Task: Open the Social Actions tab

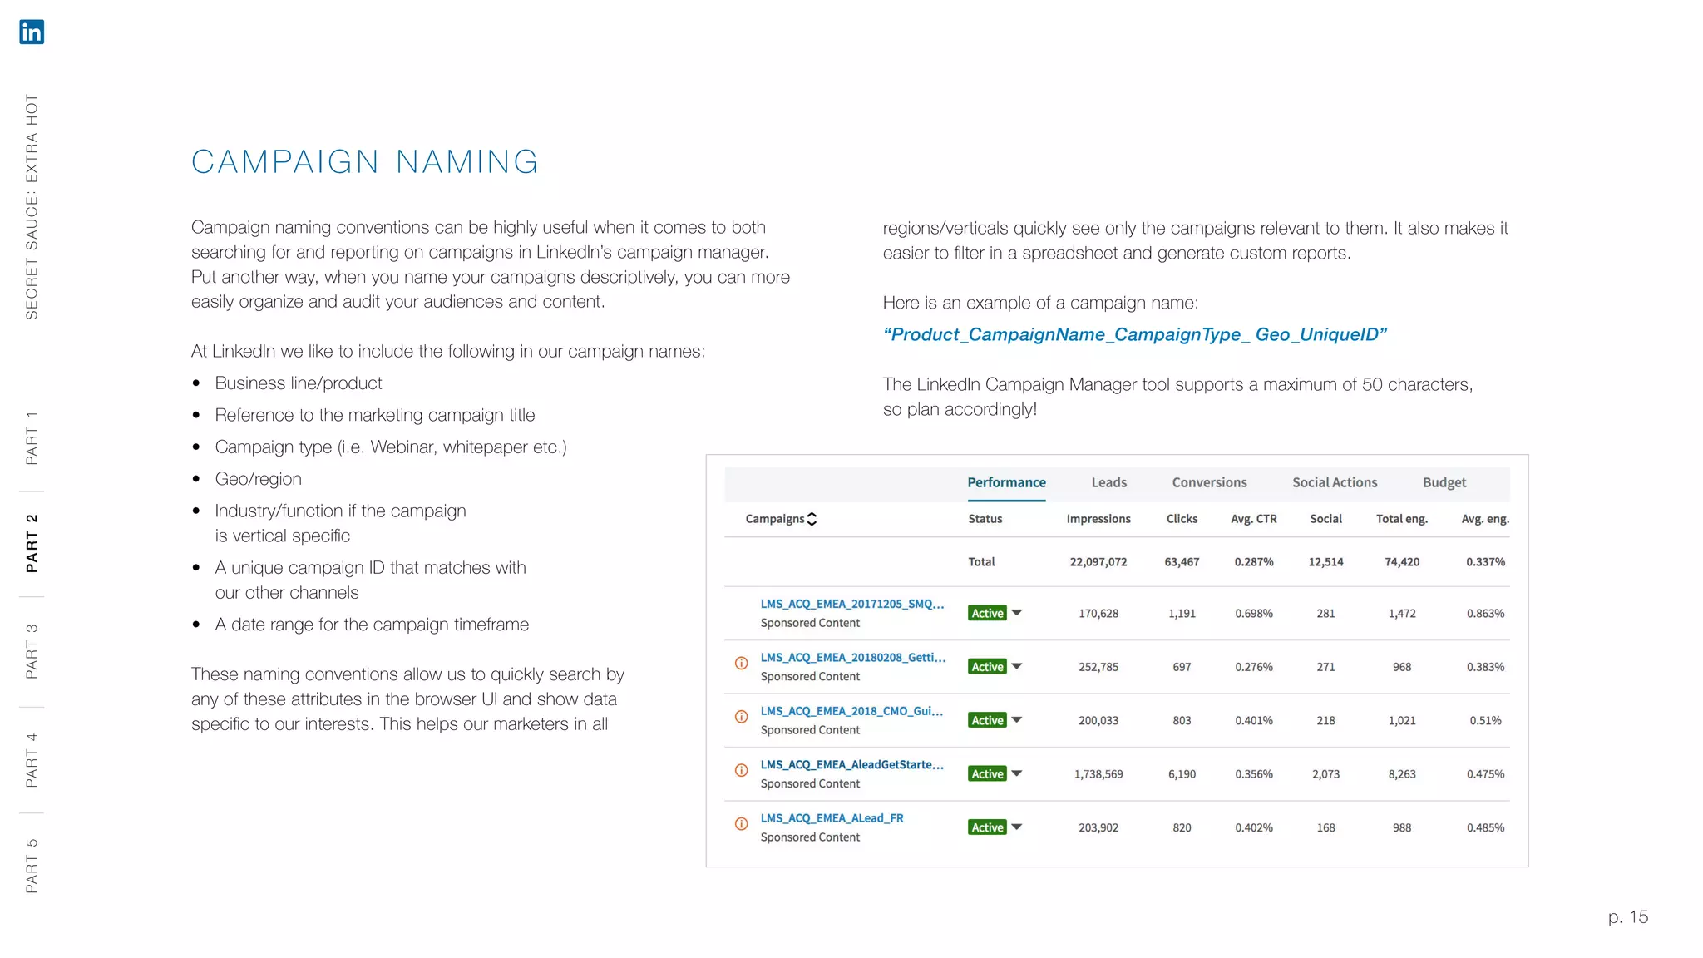Action: pos(1335,482)
